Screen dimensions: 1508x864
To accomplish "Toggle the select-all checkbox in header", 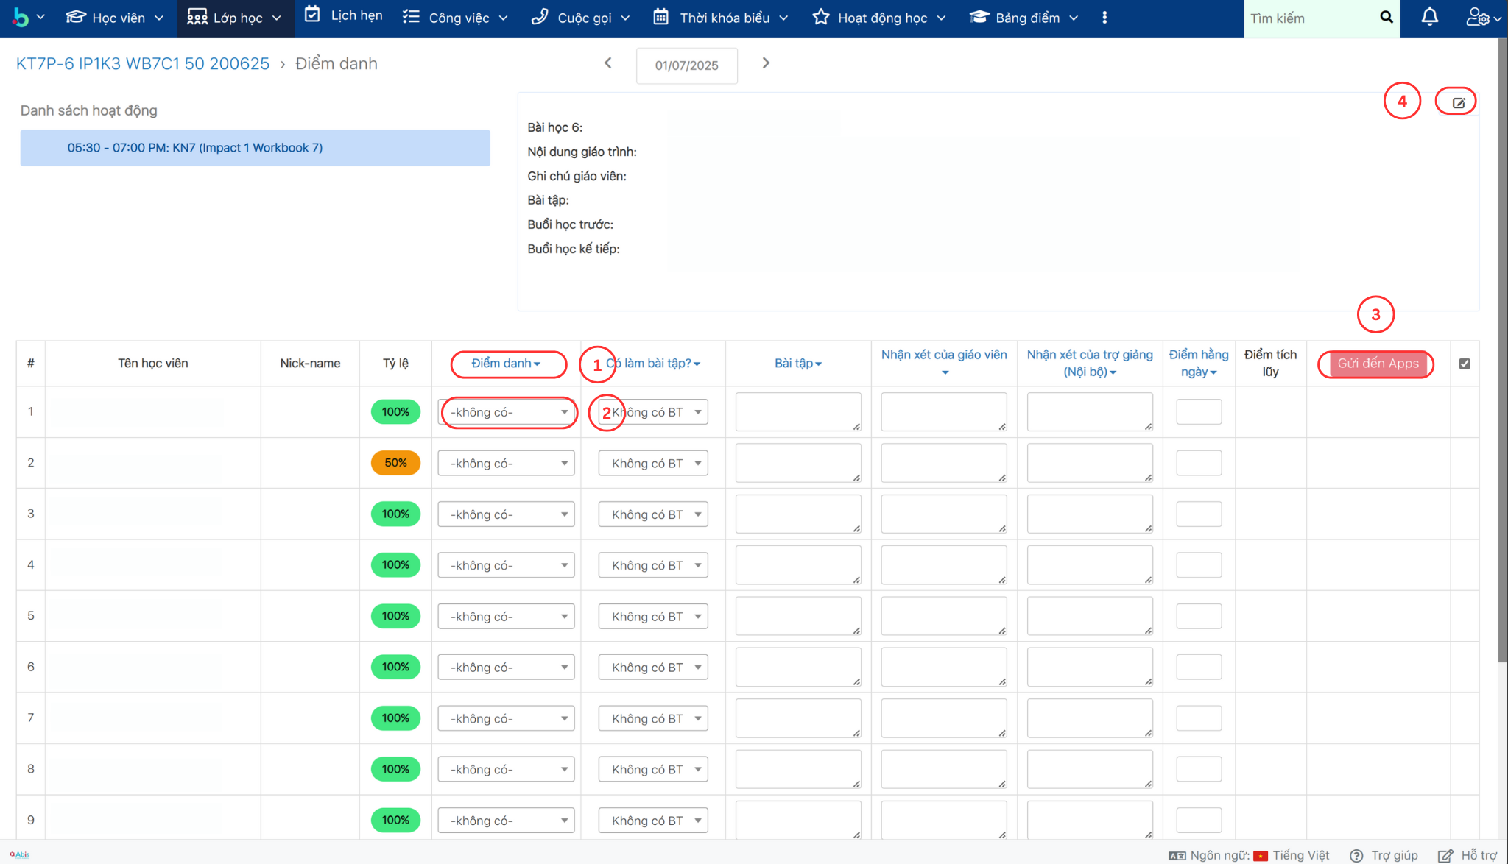I will pyautogui.click(x=1465, y=364).
